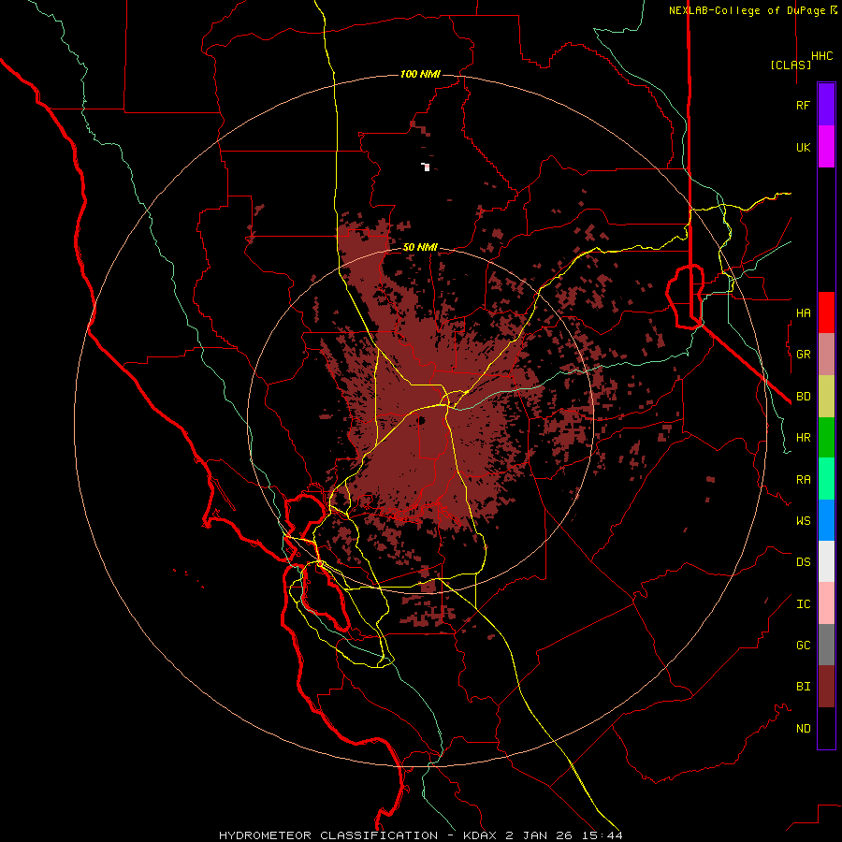The height and width of the screenshot is (842, 842).
Task: Click the BD legend label
Action: click(803, 397)
